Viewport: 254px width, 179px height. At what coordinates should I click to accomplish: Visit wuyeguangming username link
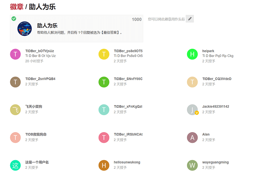215,162
